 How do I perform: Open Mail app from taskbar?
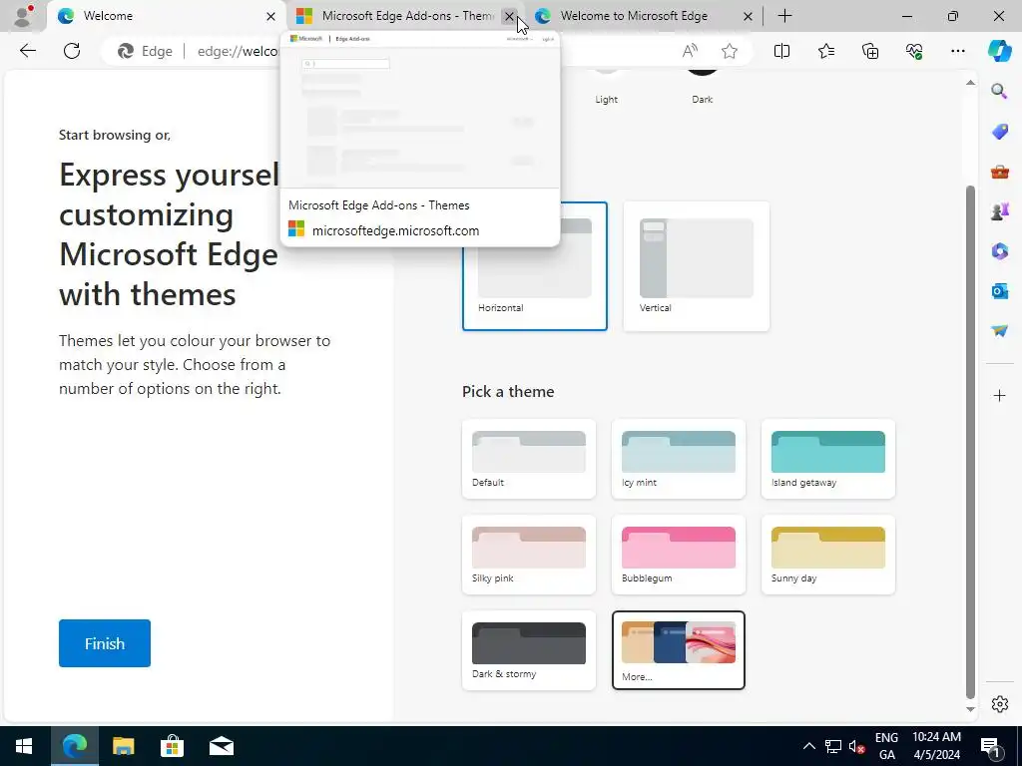click(222, 746)
